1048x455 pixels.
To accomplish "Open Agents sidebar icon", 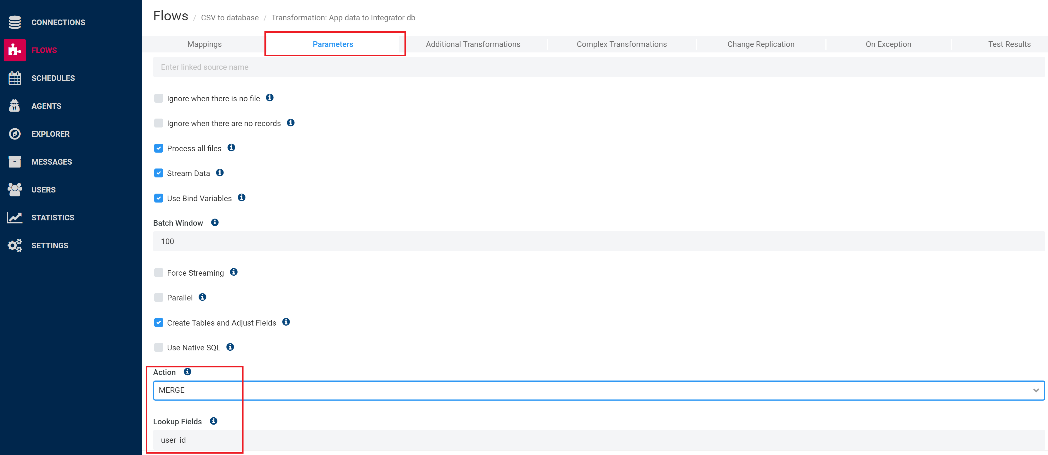I will point(15,106).
